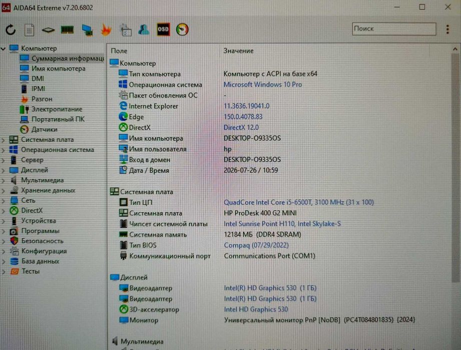Click the Internet Explorer row icon
Screen dimensions: 461x350
(x=123, y=106)
